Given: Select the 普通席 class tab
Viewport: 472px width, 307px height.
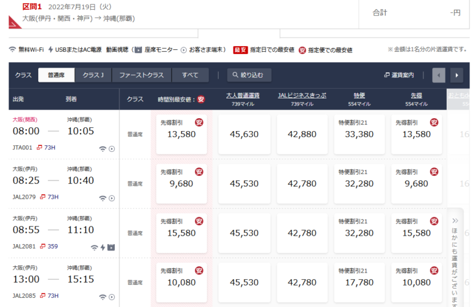Looking at the screenshot, I should [56, 75].
